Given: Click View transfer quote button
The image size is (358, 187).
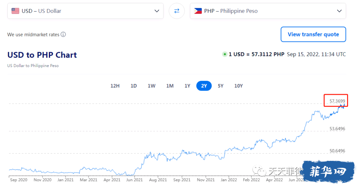Looking at the screenshot, I should pyautogui.click(x=313, y=34).
